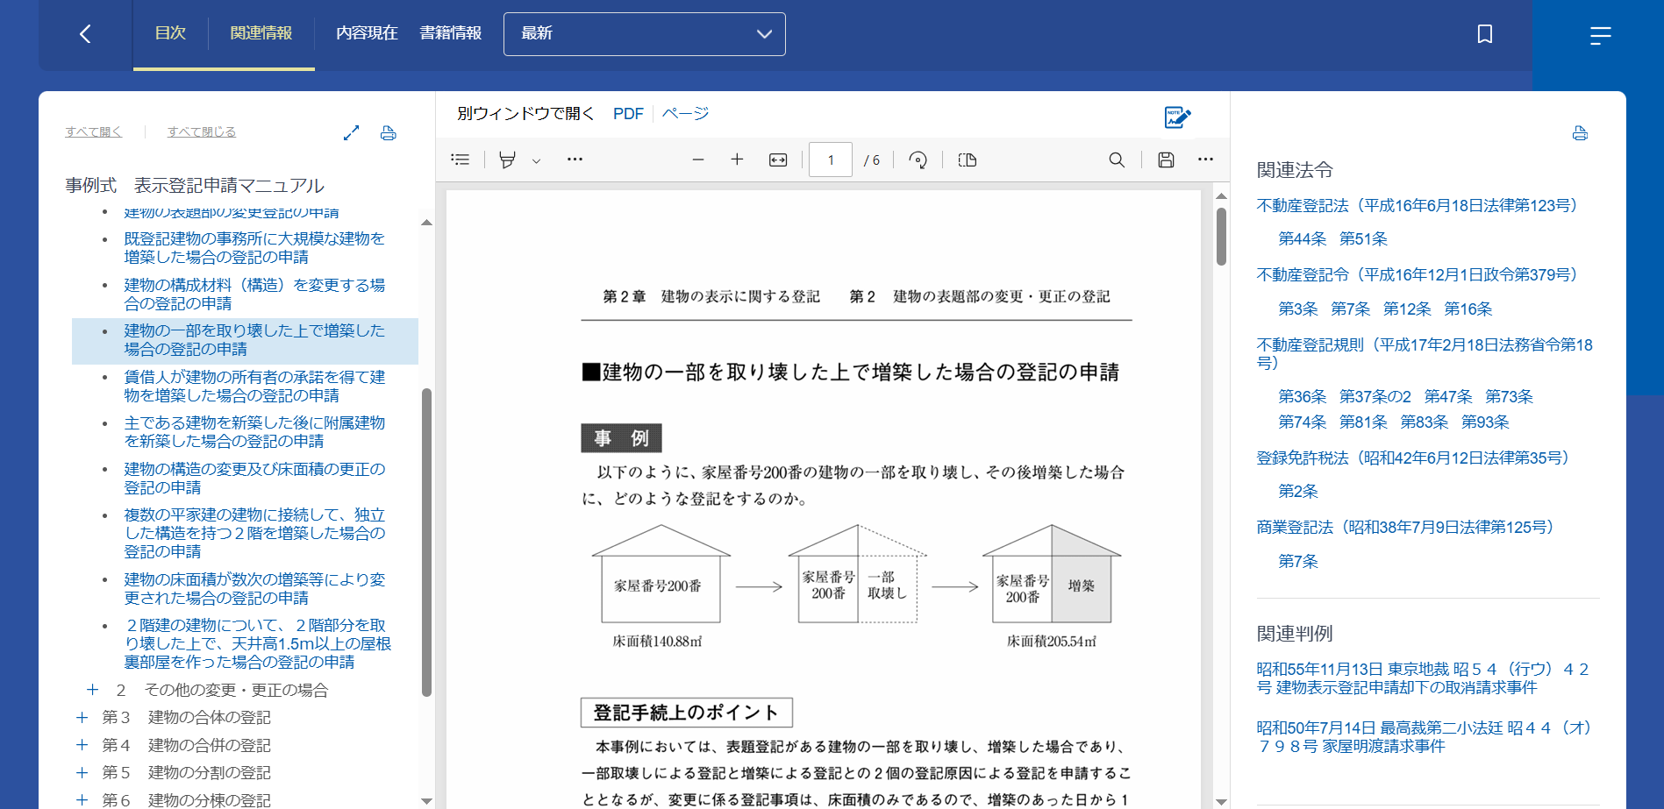
Task: Switch to the 関連情報 tab
Action: tap(261, 33)
